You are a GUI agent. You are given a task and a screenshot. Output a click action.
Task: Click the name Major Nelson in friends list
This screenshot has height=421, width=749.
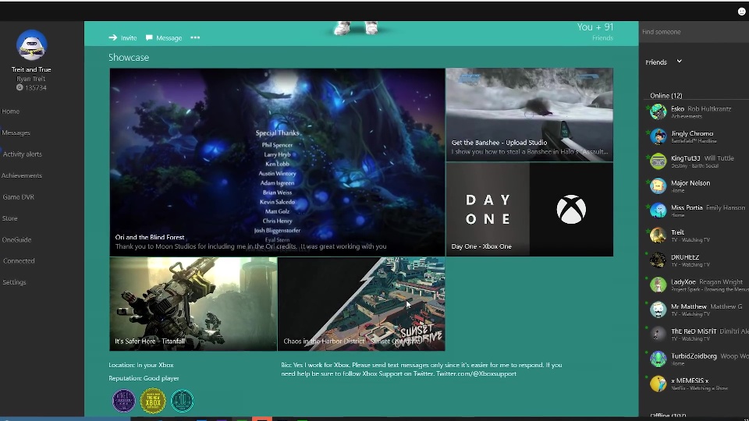[x=690, y=182]
